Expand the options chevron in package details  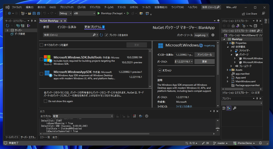[159, 70]
